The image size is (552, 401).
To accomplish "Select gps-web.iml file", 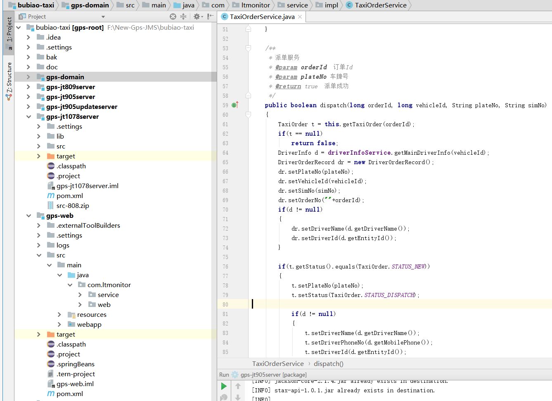I will pos(75,384).
